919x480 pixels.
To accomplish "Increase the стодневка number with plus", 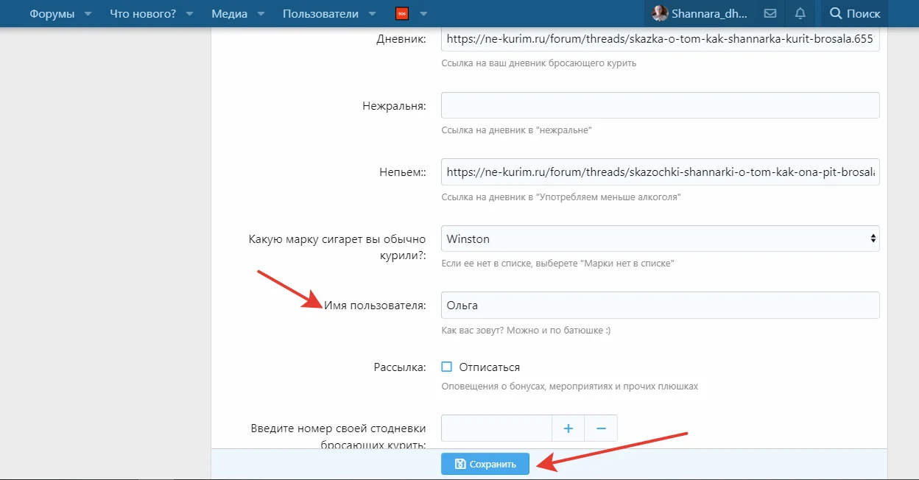I will tap(568, 428).
